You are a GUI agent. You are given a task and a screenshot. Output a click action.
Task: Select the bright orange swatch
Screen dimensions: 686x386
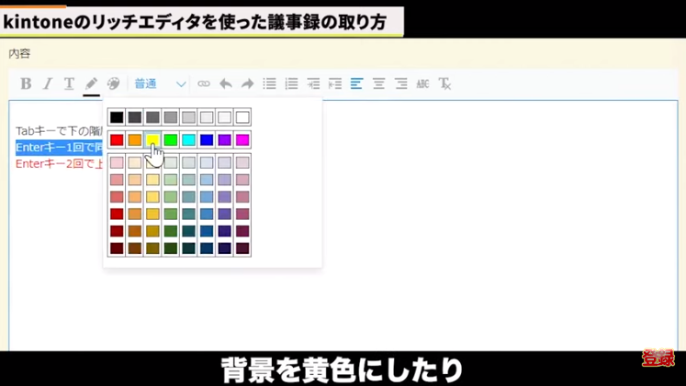click(x=135, y=139)
